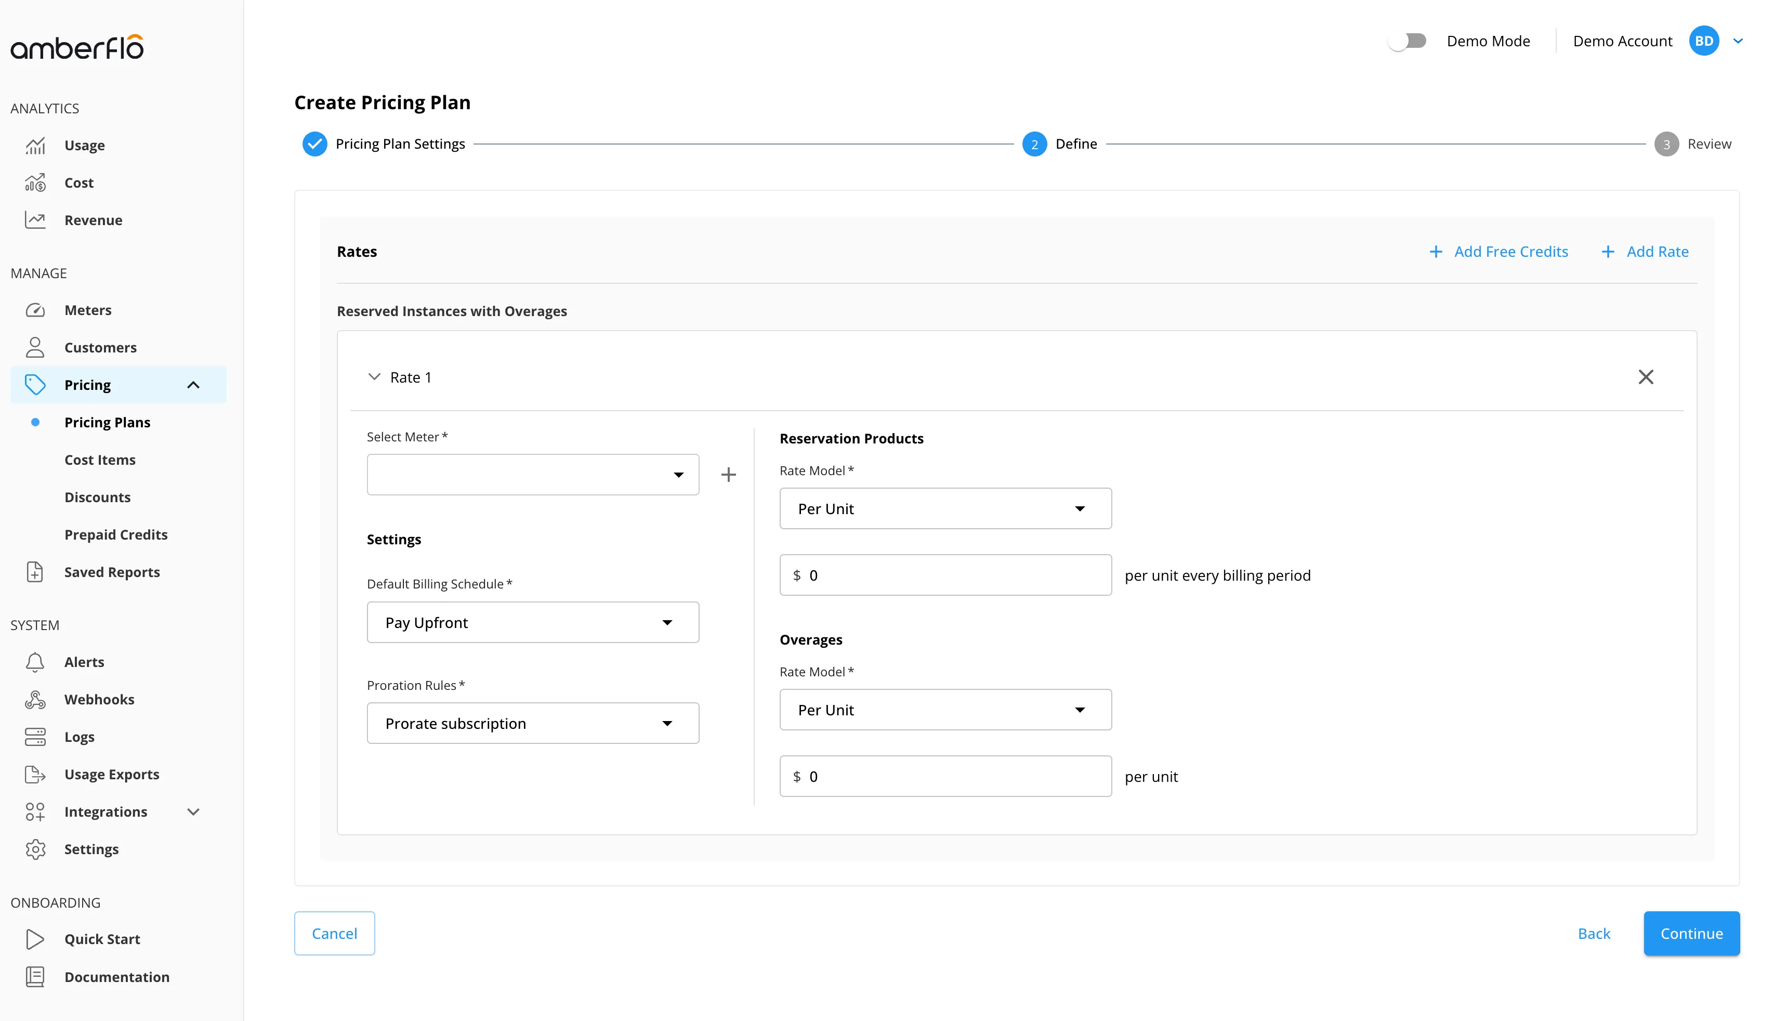Click the Back button

coord(1594,933)
